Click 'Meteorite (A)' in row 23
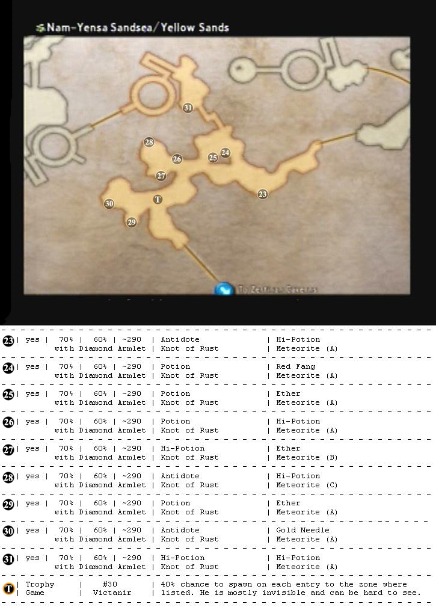The height and width of the screenshot is (610, 436). click(x=307, y=348)
